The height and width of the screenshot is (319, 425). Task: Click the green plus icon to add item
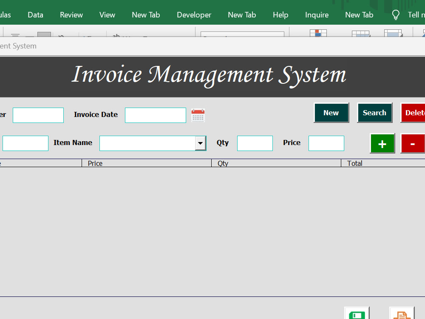(x=382, y=143)
